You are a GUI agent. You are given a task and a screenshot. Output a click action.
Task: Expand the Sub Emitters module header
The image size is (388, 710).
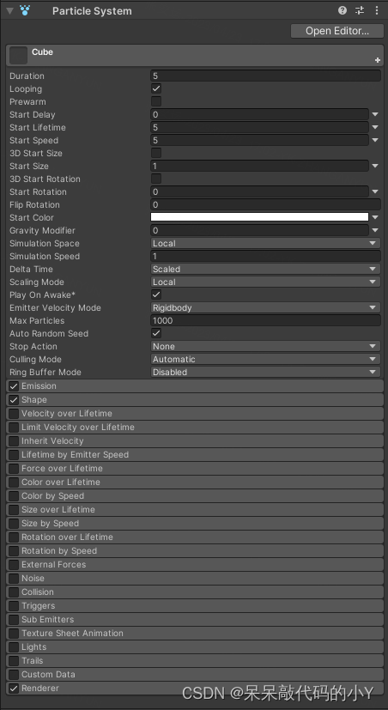pyautogui.click(x=195, y=620)
